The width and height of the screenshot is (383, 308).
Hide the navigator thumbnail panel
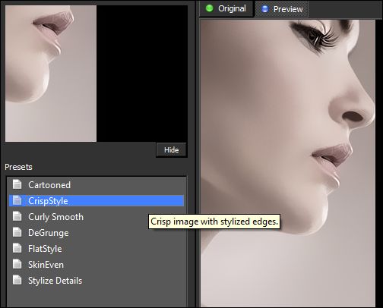172,150
